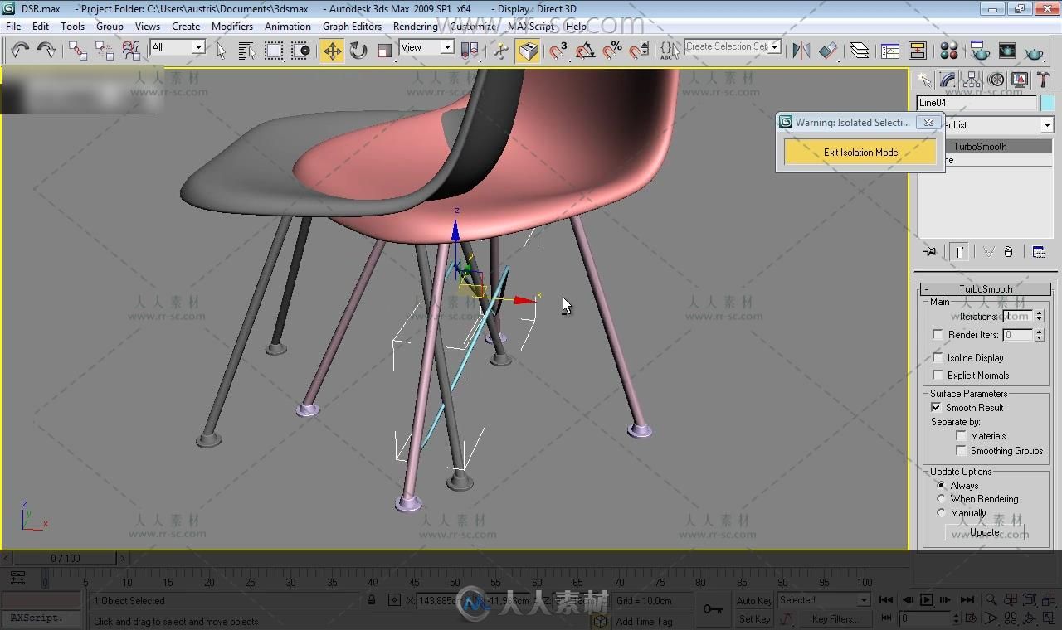Open the File menu

13,27
